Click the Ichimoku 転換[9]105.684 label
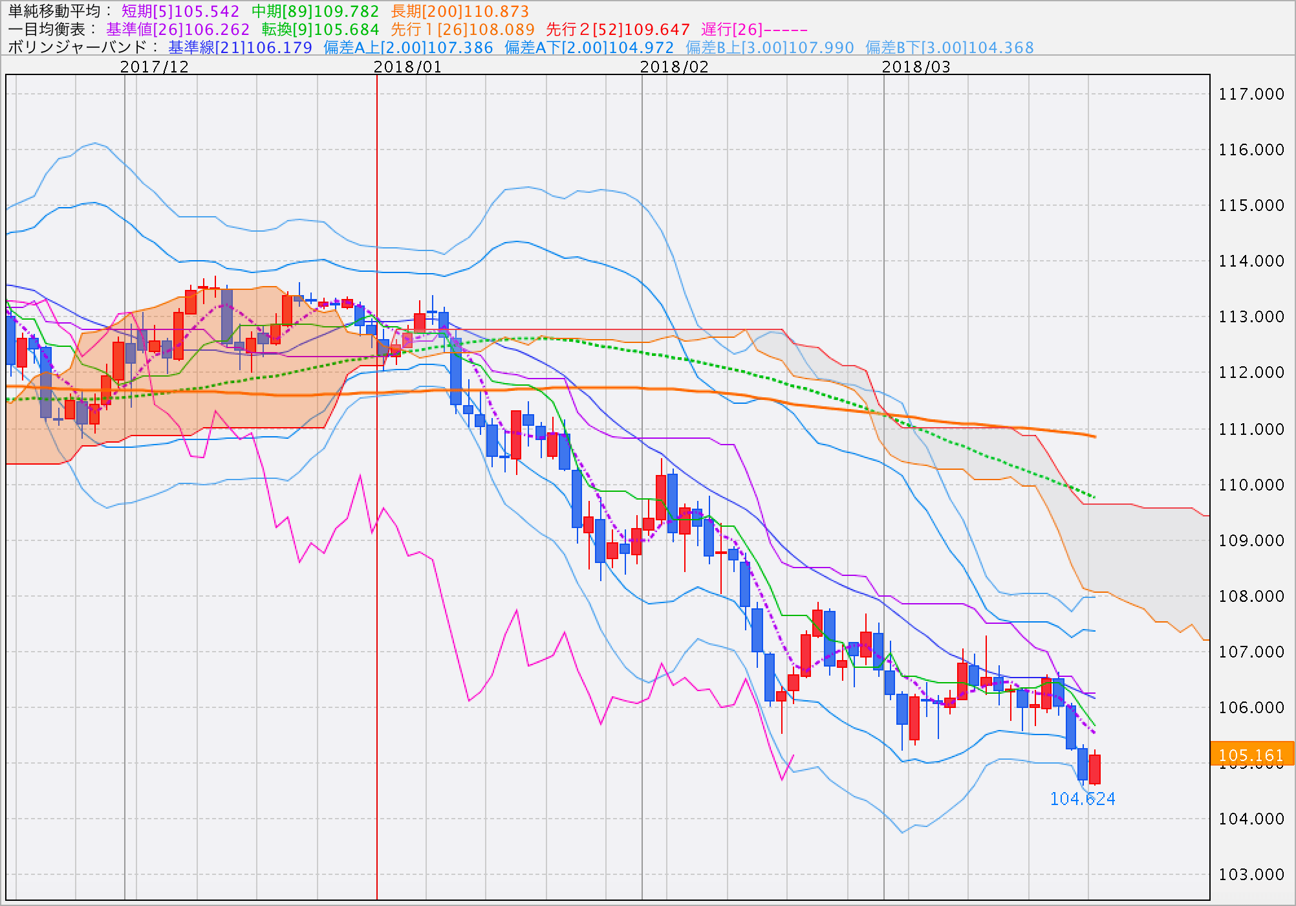The image size is (1296, 906). [x=321, y=29]
